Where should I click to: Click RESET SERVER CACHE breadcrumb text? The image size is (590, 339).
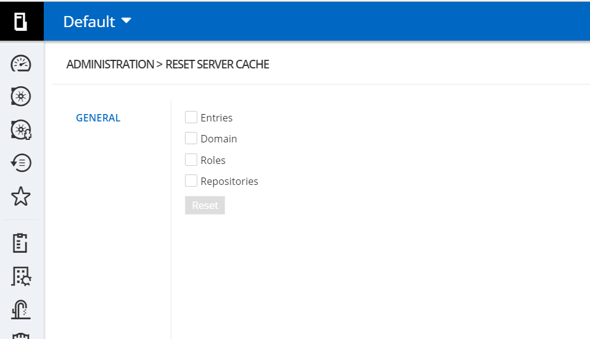pyautogui.click(x=217, y=64)
